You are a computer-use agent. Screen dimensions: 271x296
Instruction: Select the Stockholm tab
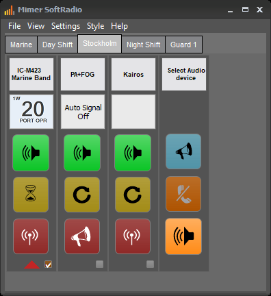pos(100,43)
